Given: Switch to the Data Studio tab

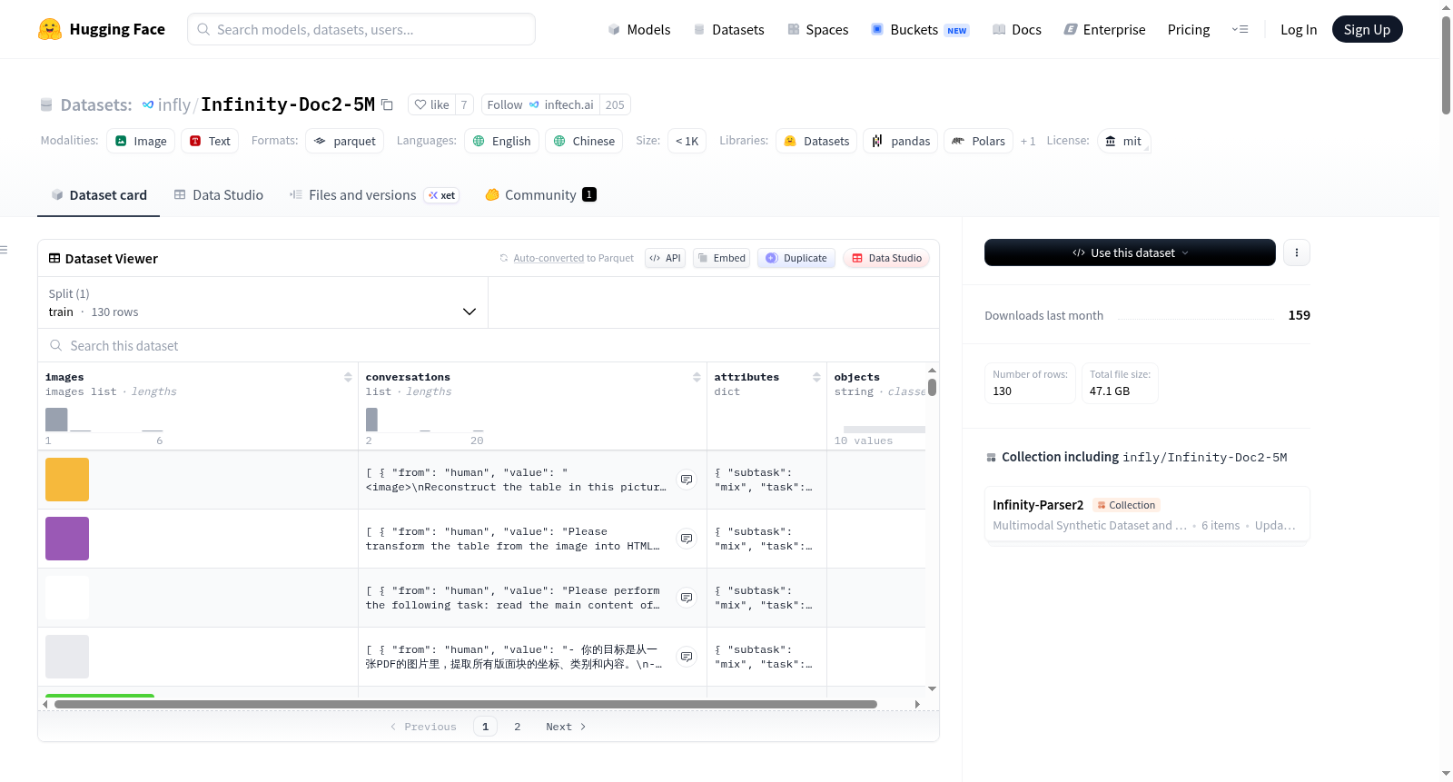Looking at the screenshot, I should [x=219, y=194].
